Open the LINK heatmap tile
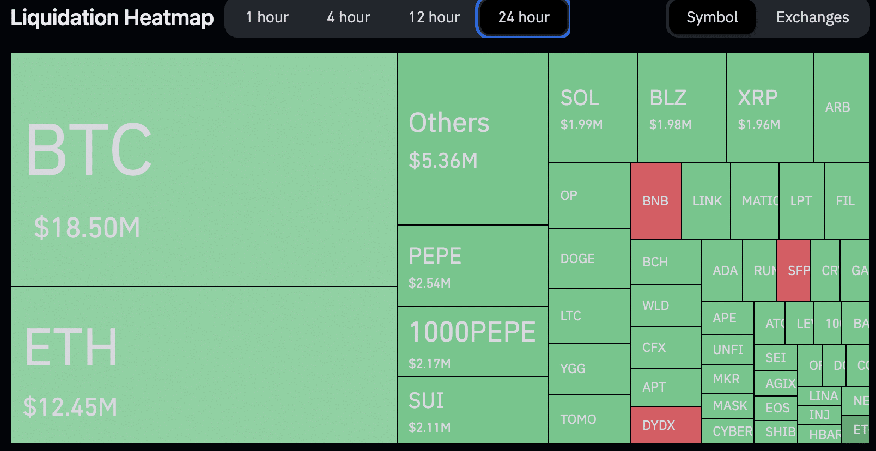This screenshot has height=451, width=876. [x=706, y=201]
